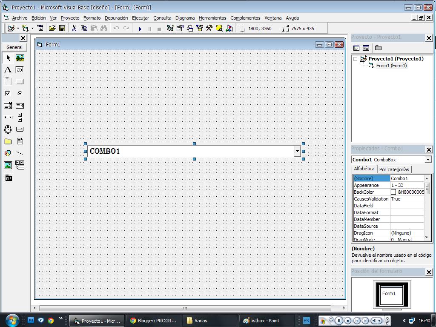
Task: Select the CheckBox tool in toolbox
Action: (x=8, y=93)
